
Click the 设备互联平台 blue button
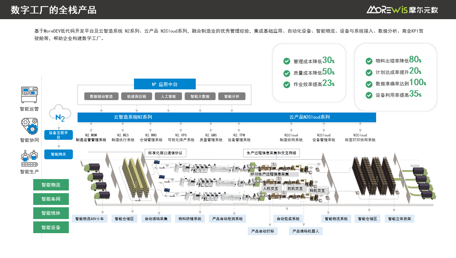coord(58,135)
